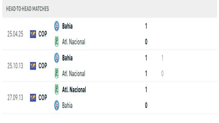Screen dimensions: 219x123
Task: Click Bahia crest in the 27.09.13 match
Action: pyautogui.click(x=57, y=105)
